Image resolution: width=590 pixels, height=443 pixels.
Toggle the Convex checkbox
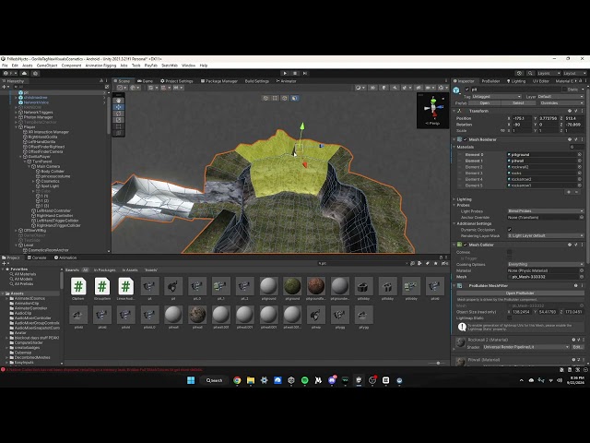tap(510, 252)
